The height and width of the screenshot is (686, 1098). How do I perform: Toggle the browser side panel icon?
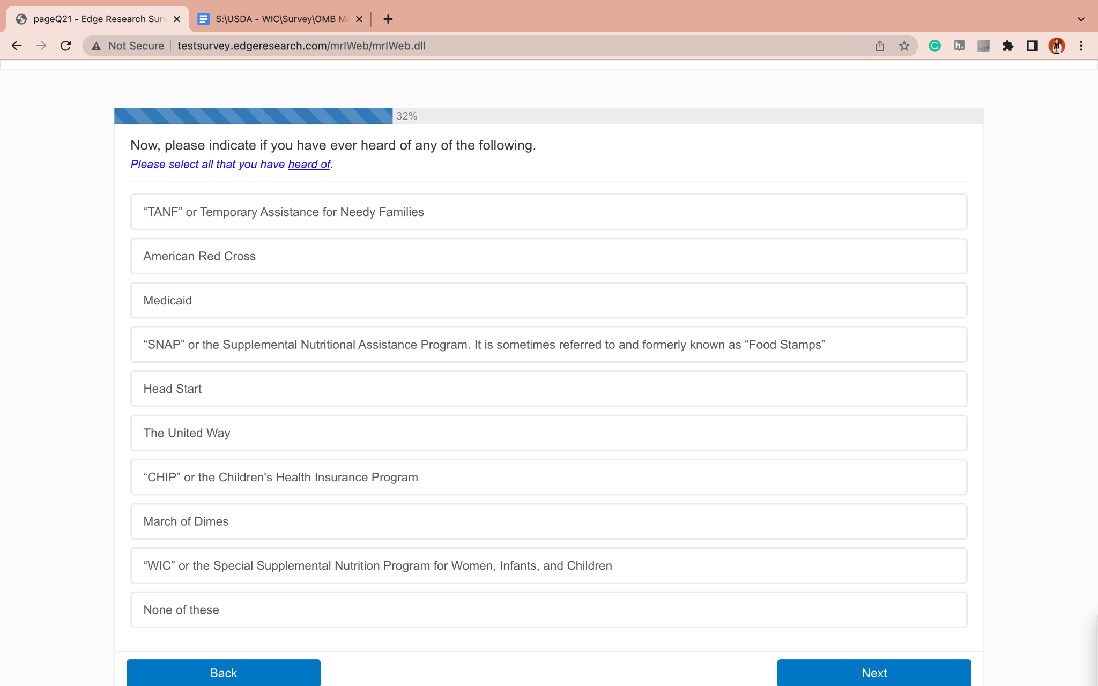[x=1032, y=46]
